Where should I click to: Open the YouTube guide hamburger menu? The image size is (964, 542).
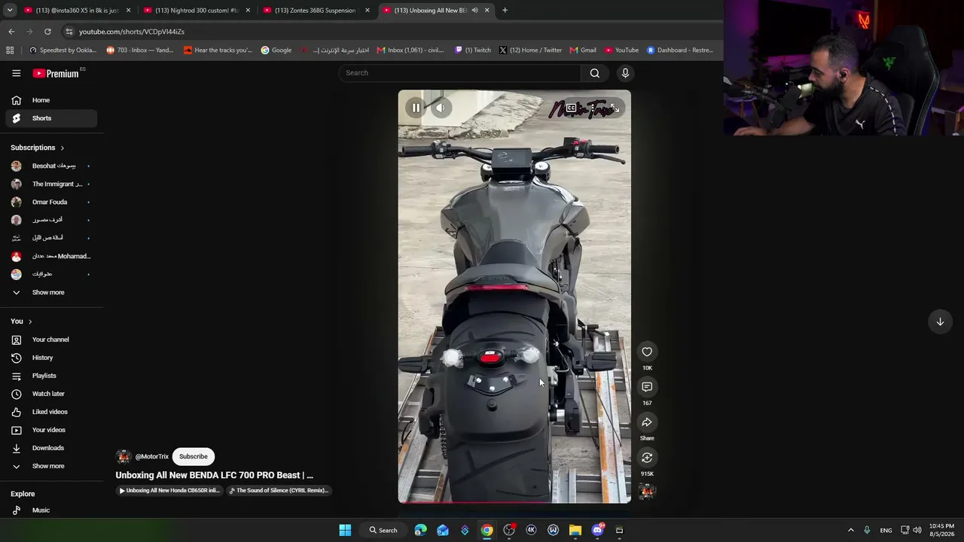(x=17, y=73)
